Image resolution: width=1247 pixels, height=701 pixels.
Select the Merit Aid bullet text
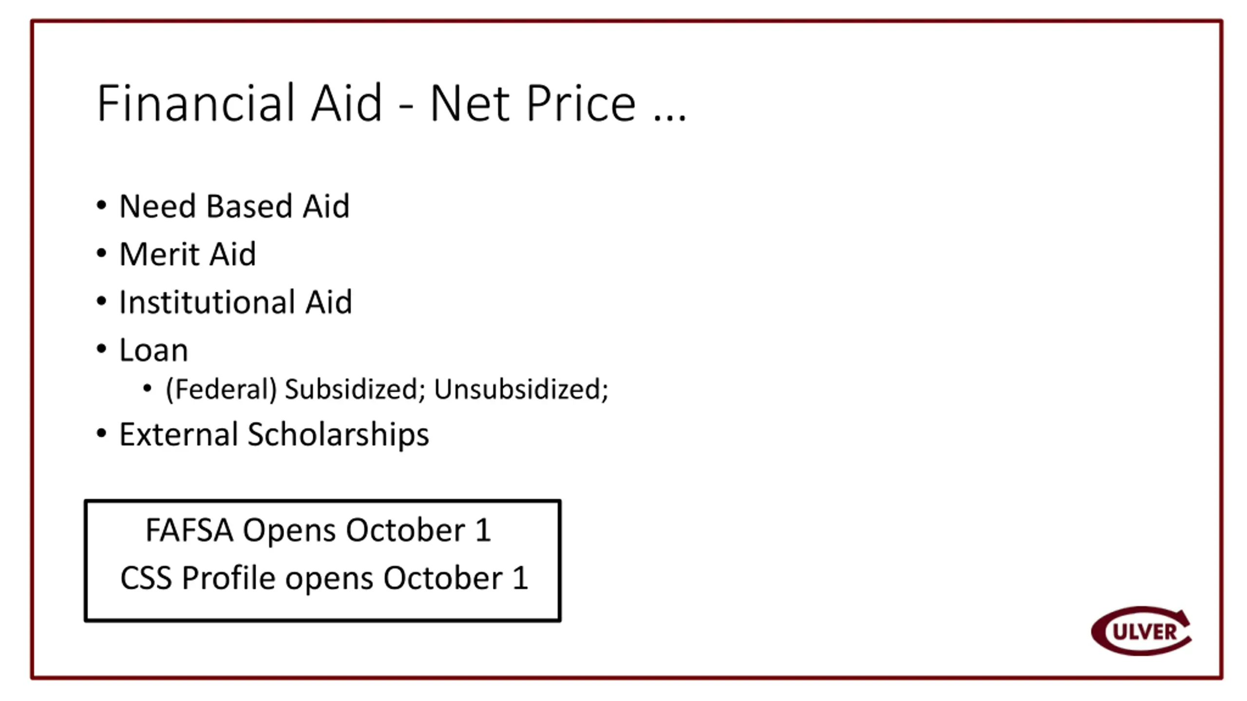pos(188,254)
